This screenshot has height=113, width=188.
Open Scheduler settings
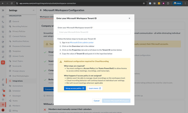17,91
